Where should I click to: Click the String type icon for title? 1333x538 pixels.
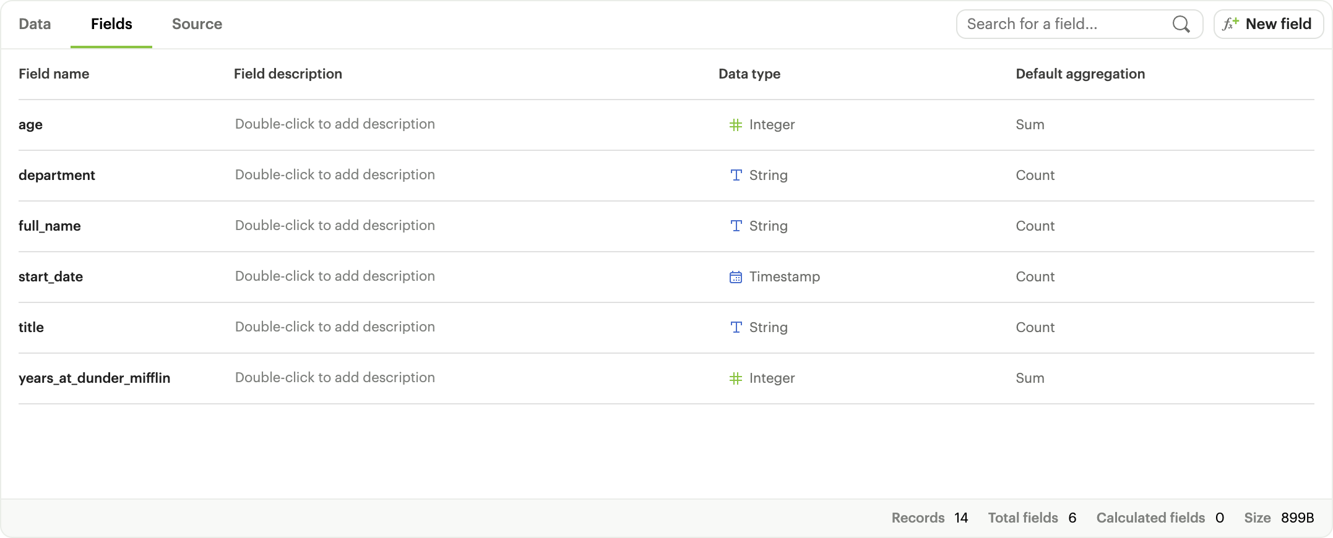(x=736, y=328)
